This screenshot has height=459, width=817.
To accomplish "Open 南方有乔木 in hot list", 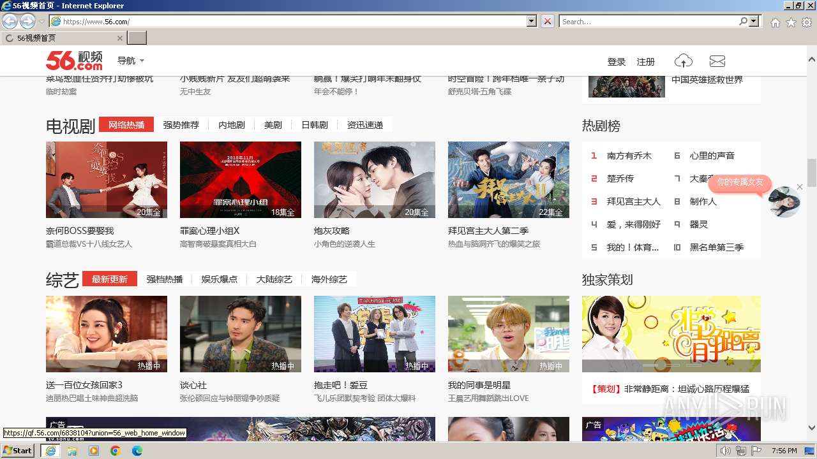I will pos(629,156).
